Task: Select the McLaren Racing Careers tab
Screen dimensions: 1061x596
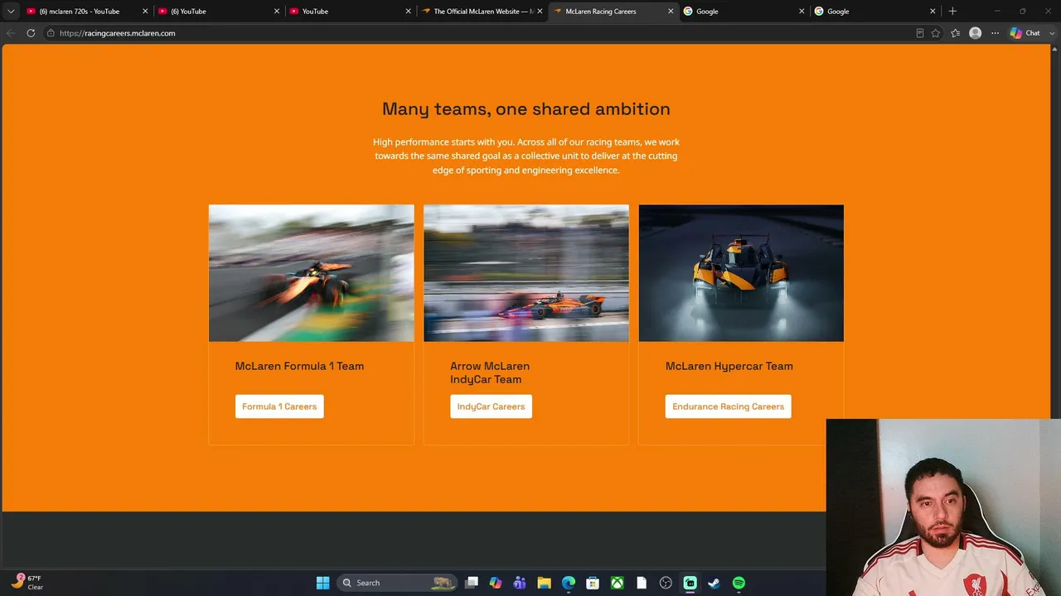Action: click(613, 12)
